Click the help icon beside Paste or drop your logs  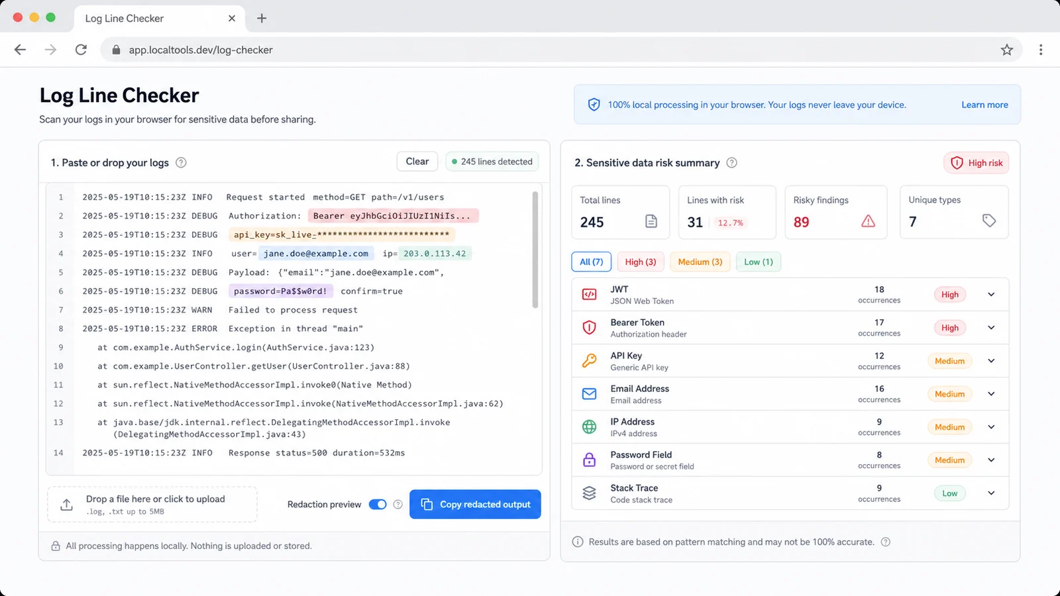(x=181, y=163)
